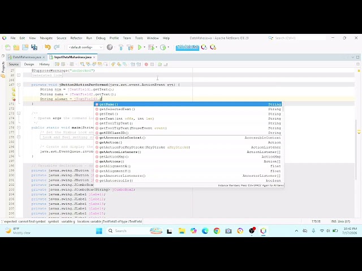Click the Find Selection magnifier editor icon
This screenshot has width=362, height=271.
[82, 64]
